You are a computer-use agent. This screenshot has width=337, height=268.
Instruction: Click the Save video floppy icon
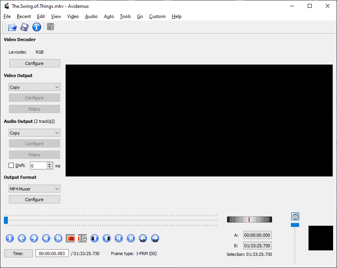coord(25,27)
